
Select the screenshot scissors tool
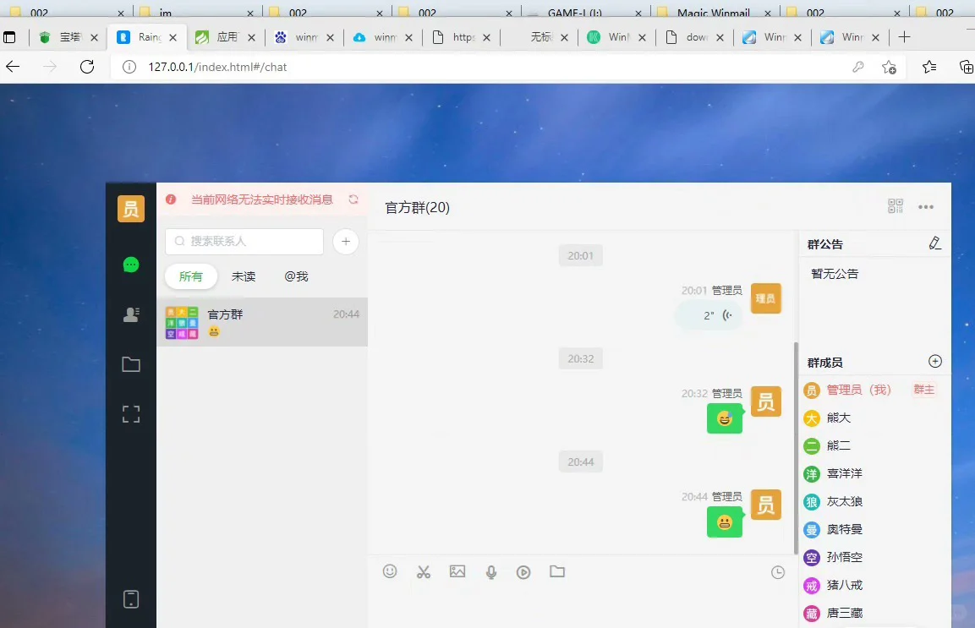424,571
